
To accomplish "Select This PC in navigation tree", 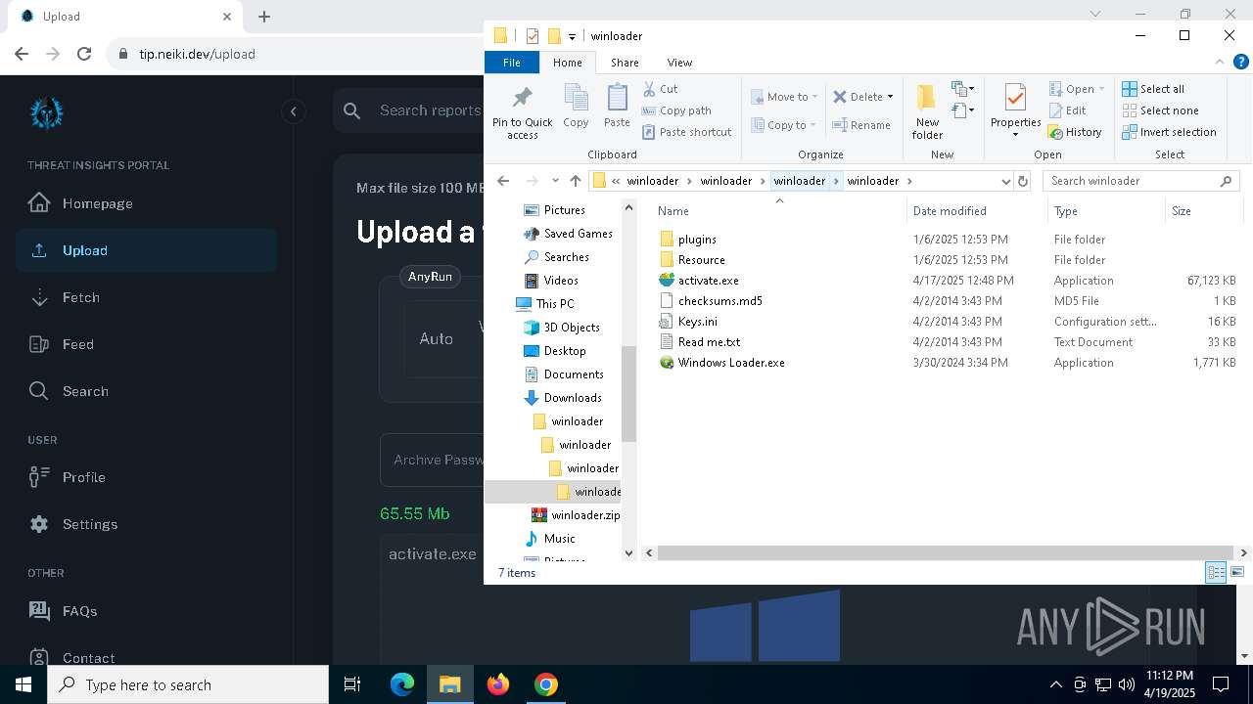I will coord(555,304).
